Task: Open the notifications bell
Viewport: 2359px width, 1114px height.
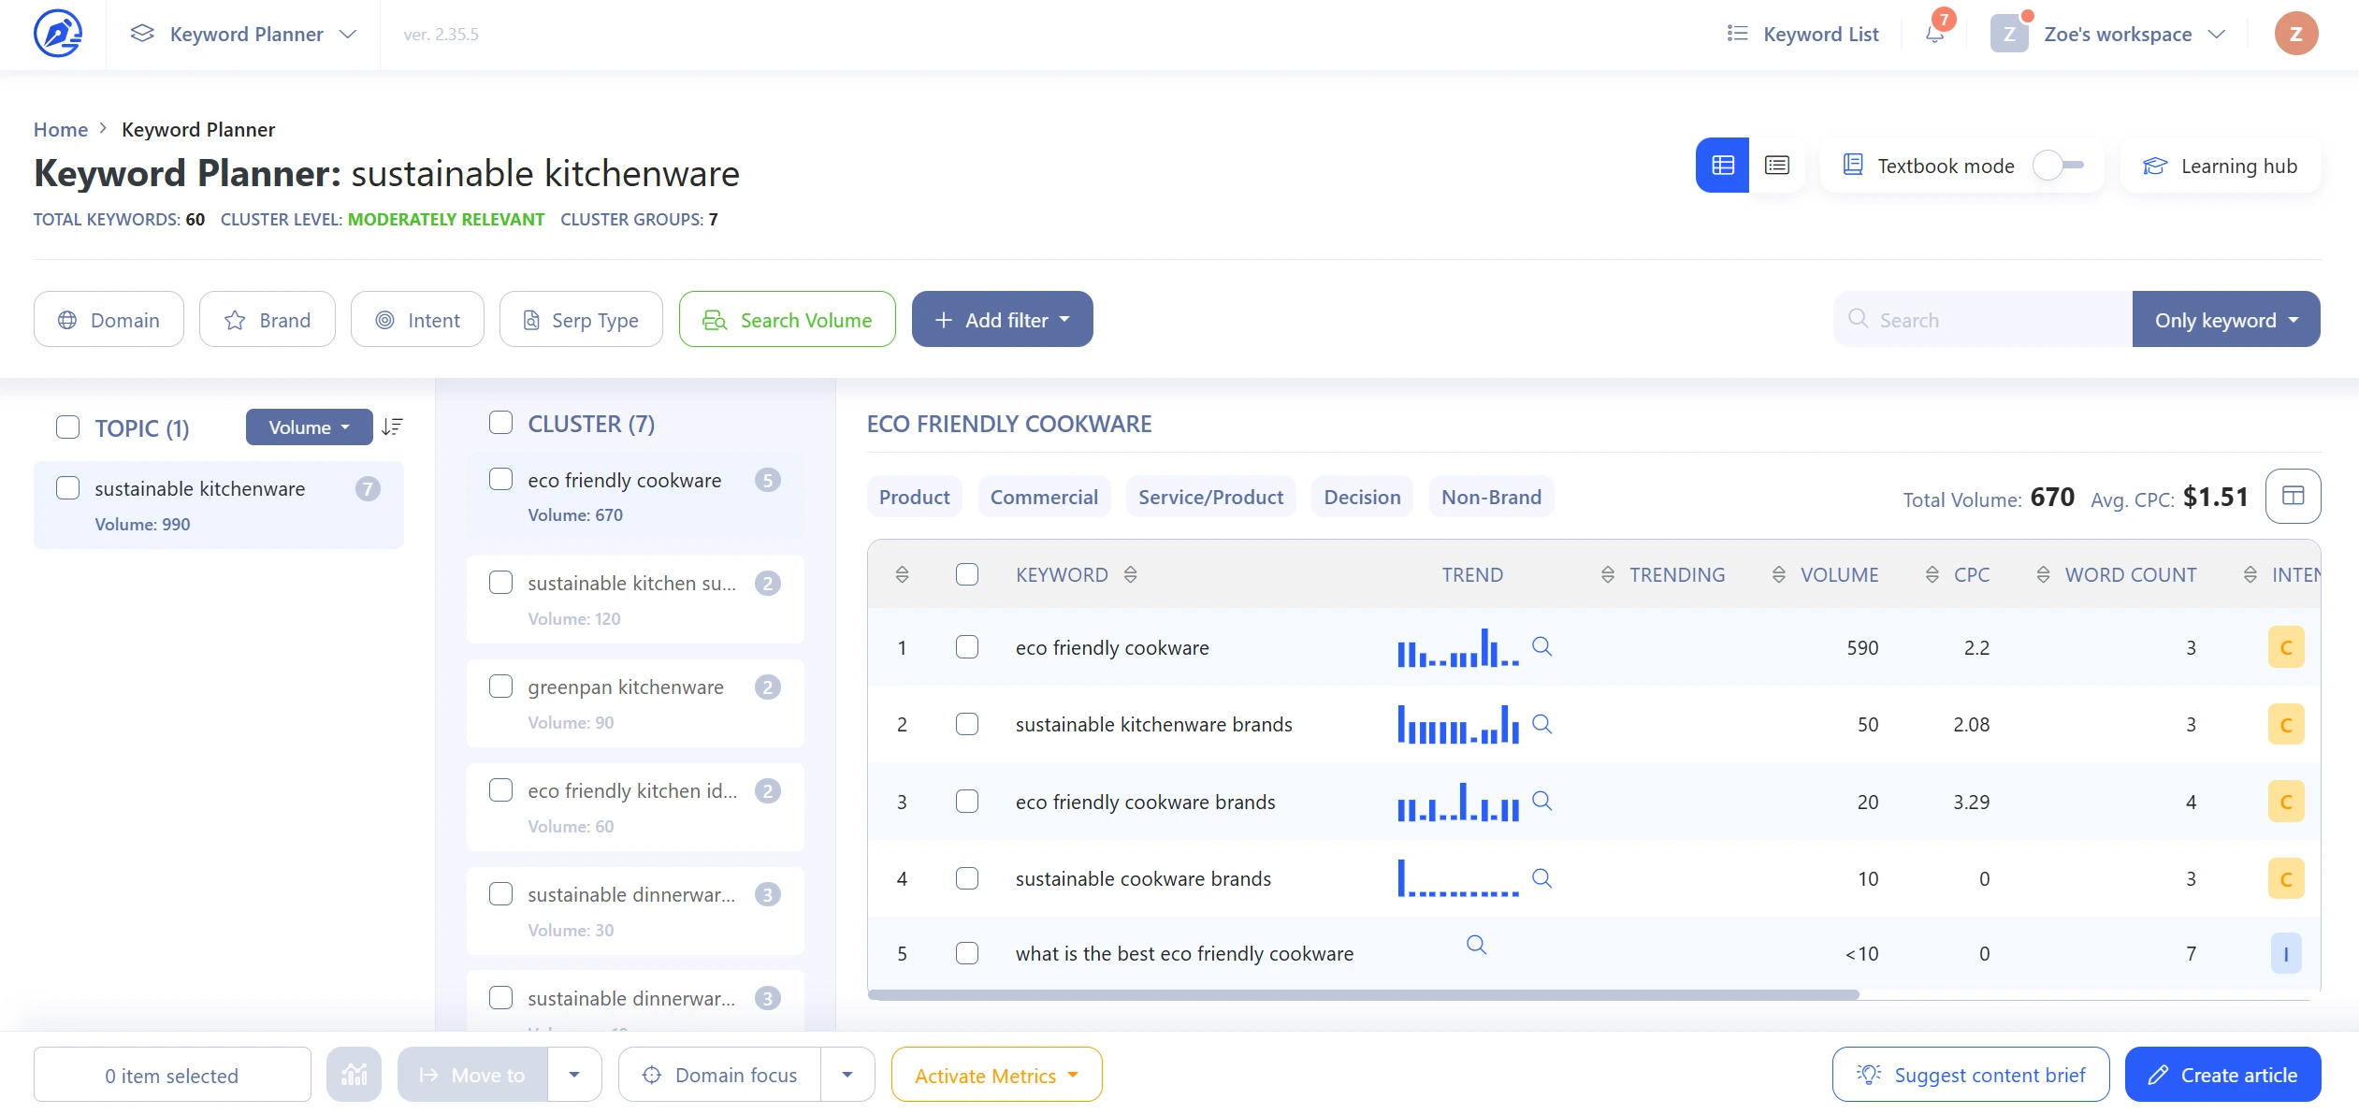Action: point(1934,35)
